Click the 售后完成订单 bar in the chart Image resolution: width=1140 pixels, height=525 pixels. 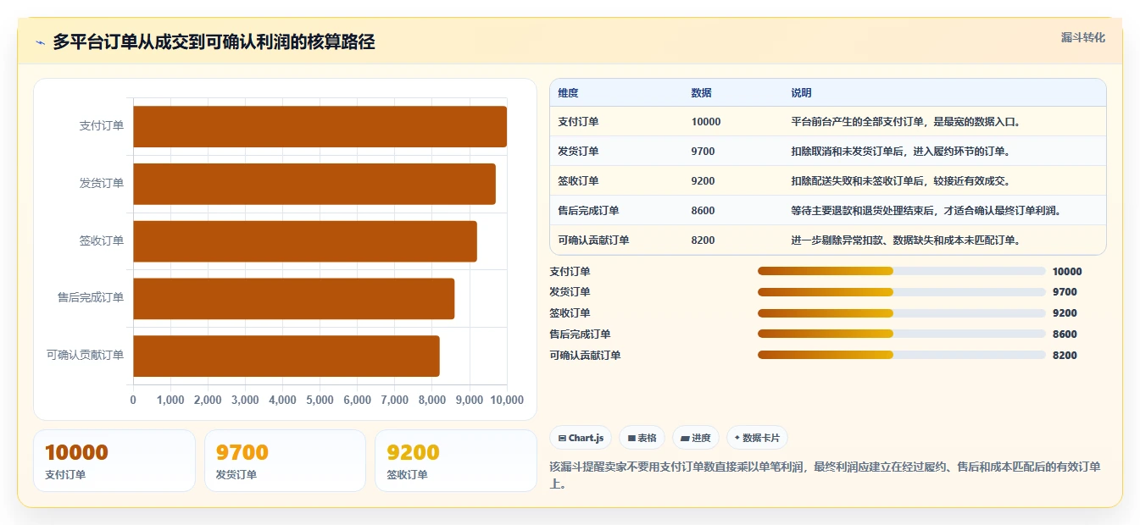click(293, 299)
